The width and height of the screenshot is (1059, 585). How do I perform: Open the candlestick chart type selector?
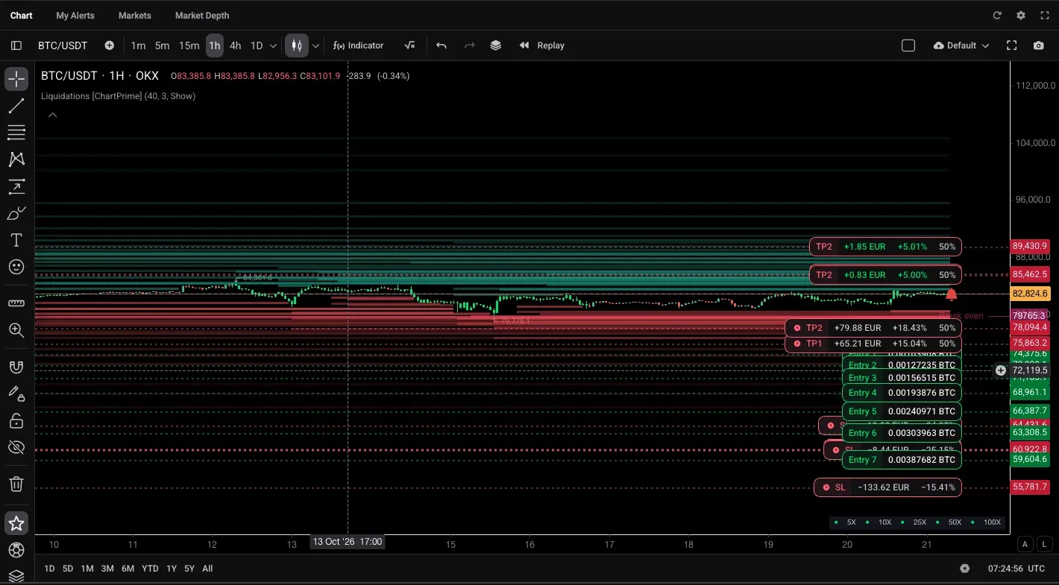pos(297,45)
